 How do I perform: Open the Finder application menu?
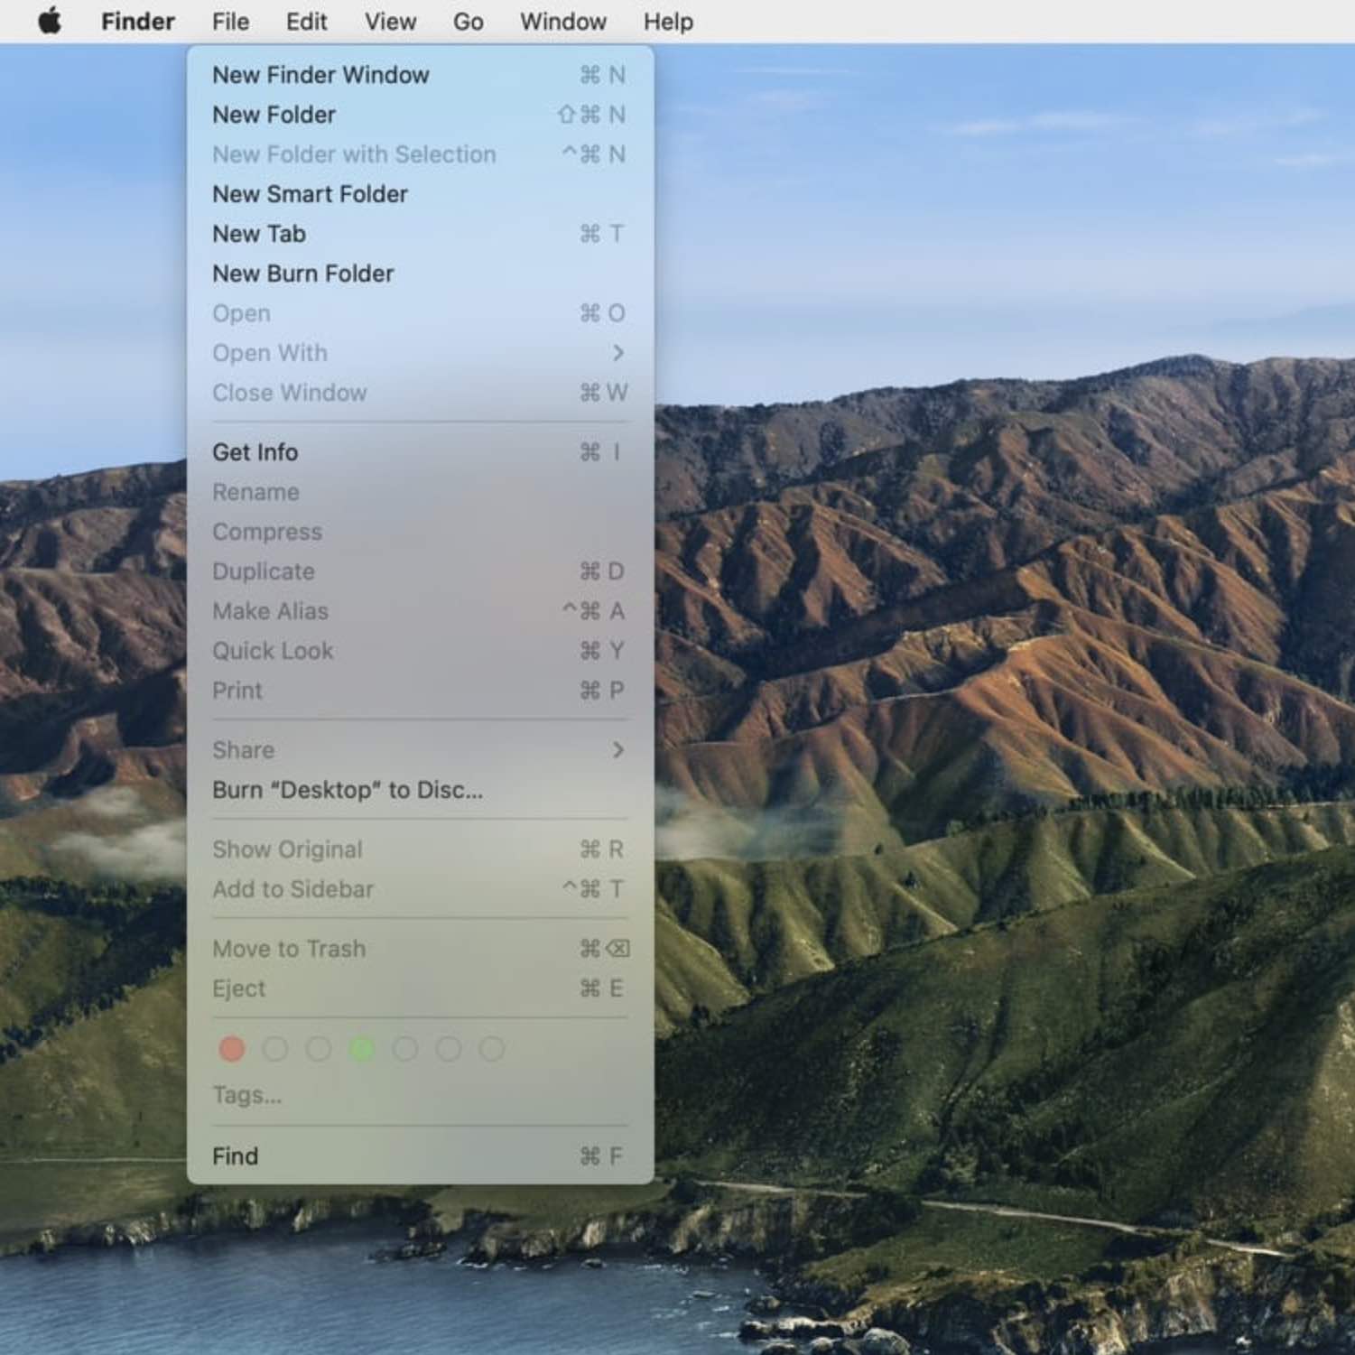point(138,22)
